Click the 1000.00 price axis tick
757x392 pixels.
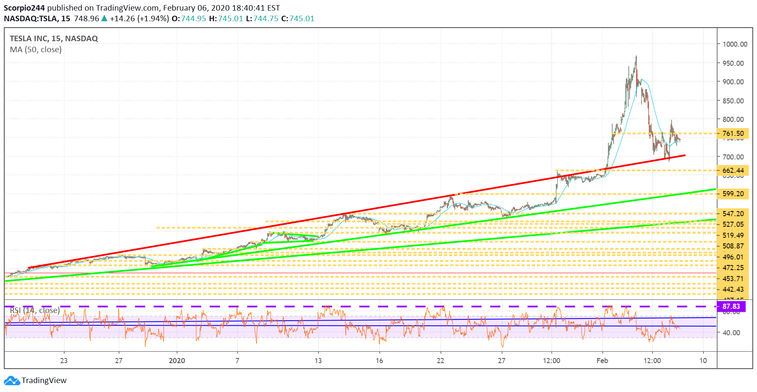[x=735, y=44]
